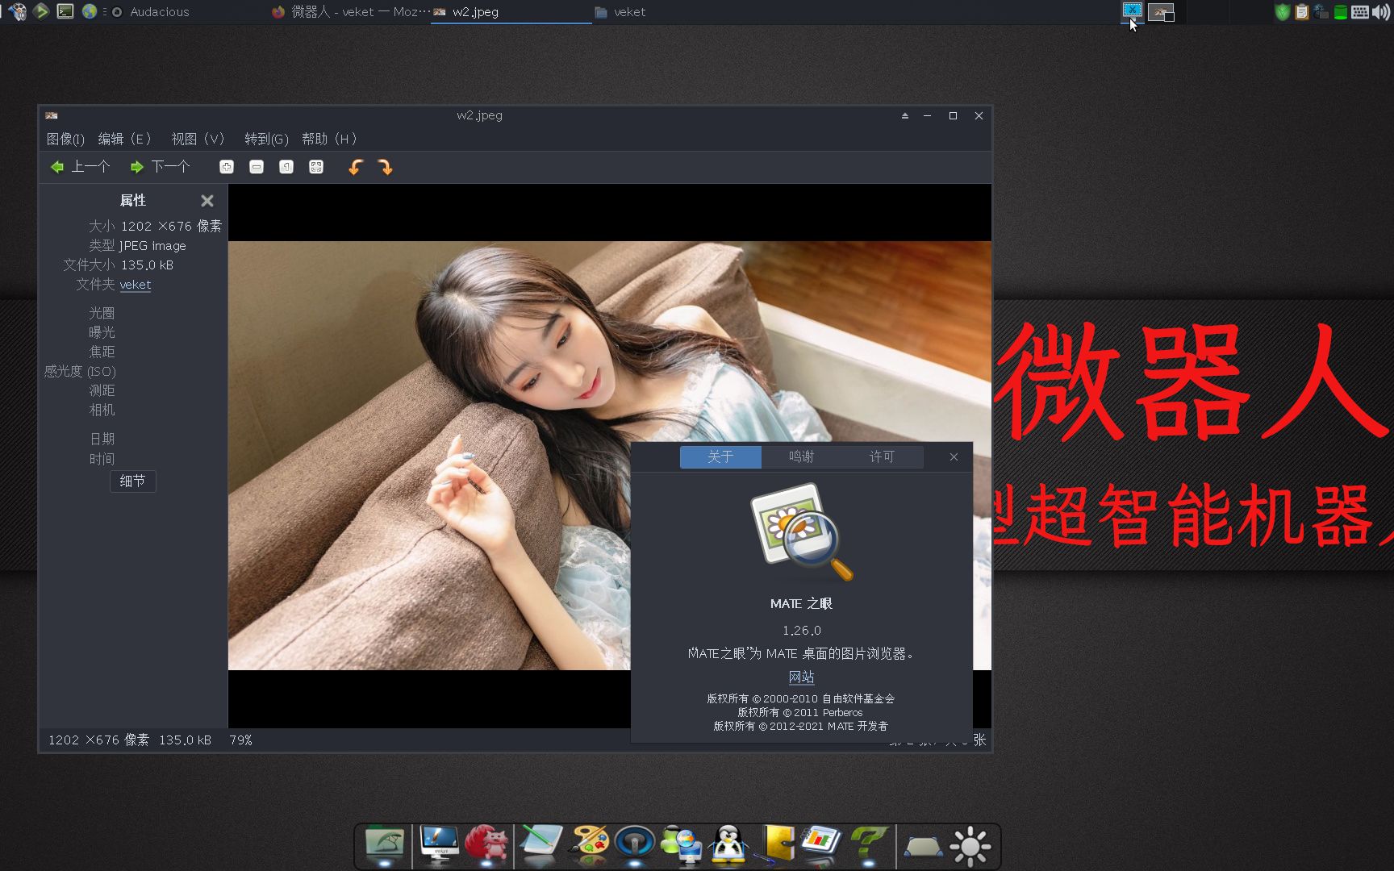This screenshot has height=871, width=1394.
Task: Click the 1202 ×676 像素 status bar text
Action: pyautogui.click(x=98, y=740)
